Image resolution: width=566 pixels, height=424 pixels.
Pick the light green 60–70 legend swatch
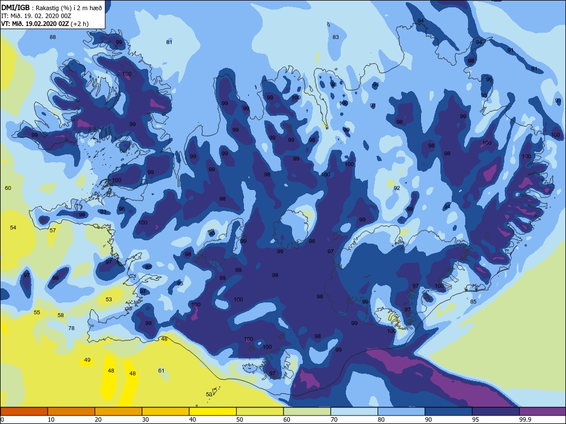click(307, 412)
